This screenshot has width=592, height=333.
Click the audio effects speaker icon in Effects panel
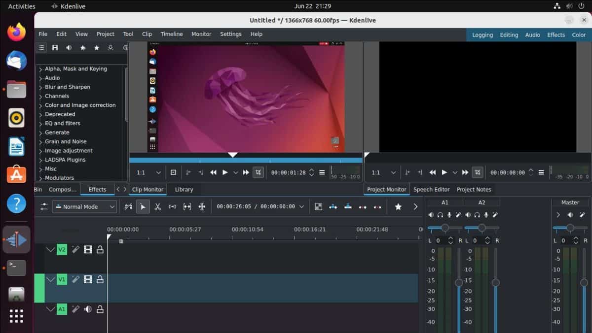point(69,48)
